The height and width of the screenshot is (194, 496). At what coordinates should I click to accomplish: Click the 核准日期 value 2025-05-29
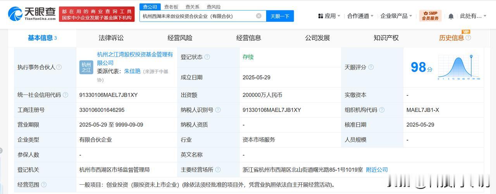point(420,125)
